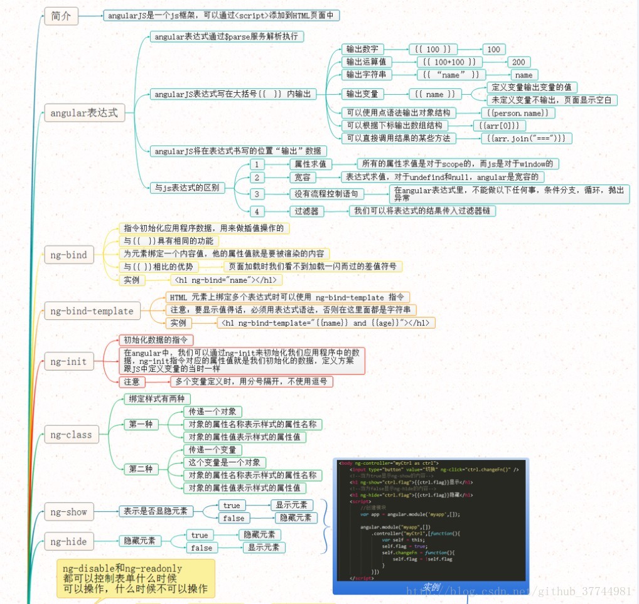This screenshot has height=604, width=639.
Task: Click the {{ 100 }} expression node
Action: coord(432,50)
